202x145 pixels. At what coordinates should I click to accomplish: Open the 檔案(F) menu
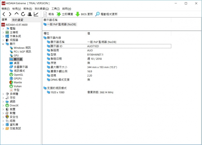6,9
